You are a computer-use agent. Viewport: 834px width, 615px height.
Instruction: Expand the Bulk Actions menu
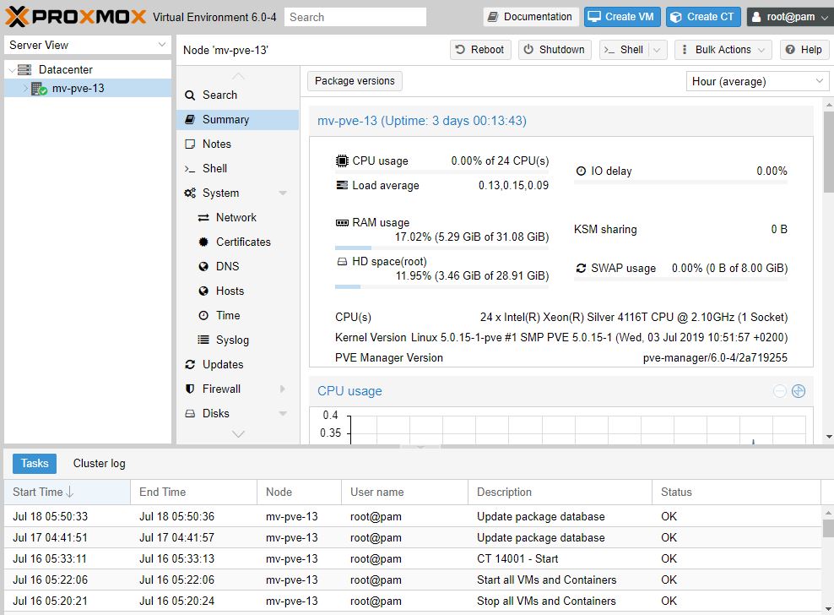coord(723,50)
